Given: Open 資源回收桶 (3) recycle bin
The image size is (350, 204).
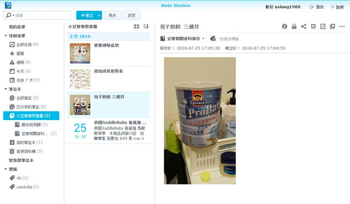Looking at the screenshot, I should pos(26,151).
